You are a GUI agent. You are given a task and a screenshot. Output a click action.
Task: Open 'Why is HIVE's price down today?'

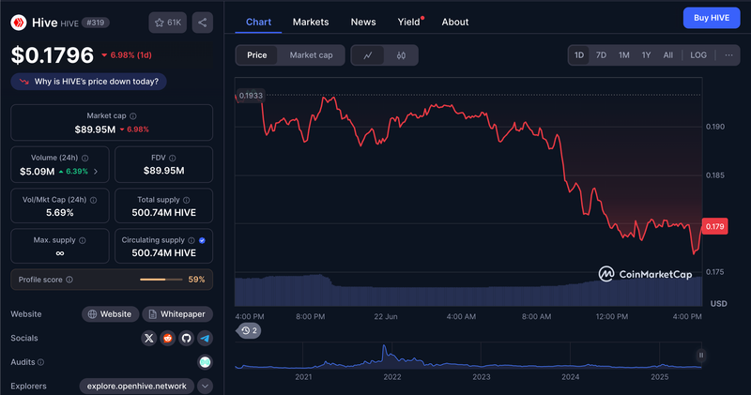click(x=89, y=82)
